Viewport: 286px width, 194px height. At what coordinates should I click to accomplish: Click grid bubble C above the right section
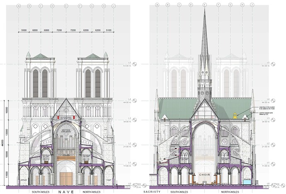click(179, 5)
